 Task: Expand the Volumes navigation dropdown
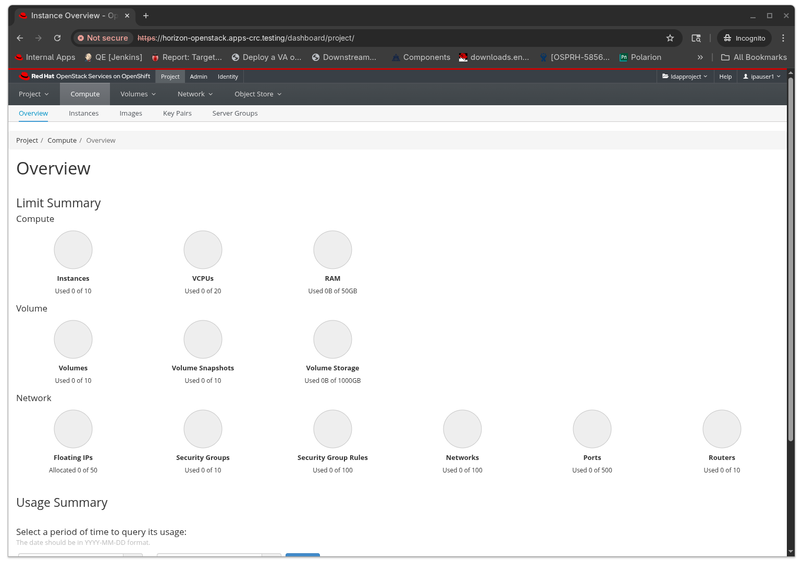click(138, 94)
